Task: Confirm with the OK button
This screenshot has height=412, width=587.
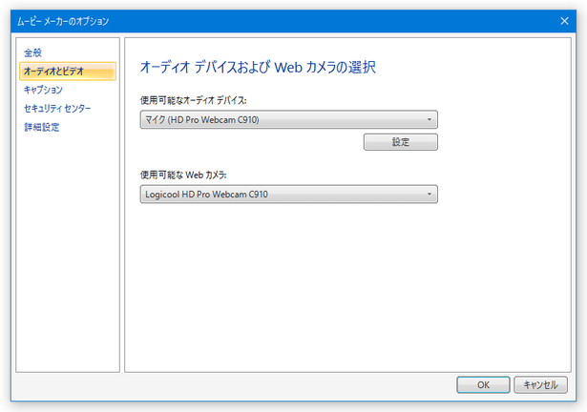Action: pos(483,384)
